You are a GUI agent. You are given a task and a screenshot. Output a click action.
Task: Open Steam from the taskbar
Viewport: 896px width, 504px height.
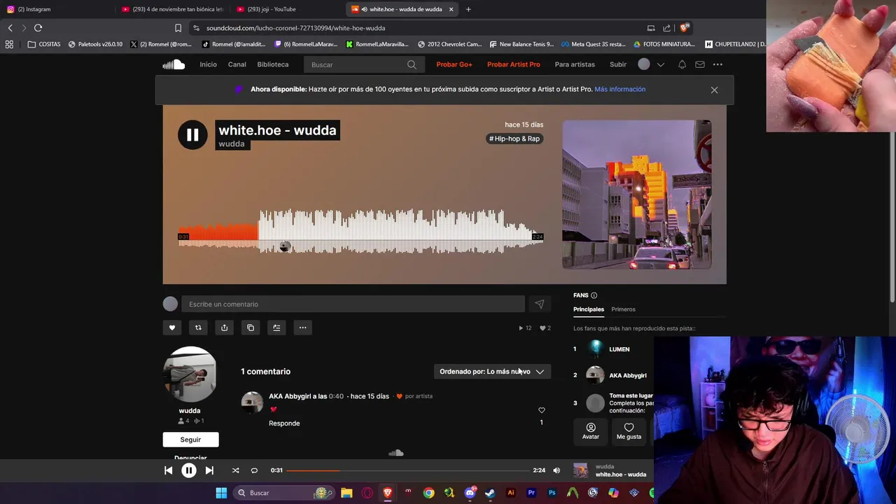pos(490,493)
